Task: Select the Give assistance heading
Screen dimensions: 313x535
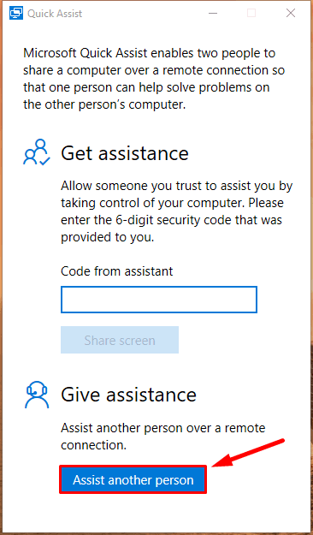Action: [x=128, y=395]
